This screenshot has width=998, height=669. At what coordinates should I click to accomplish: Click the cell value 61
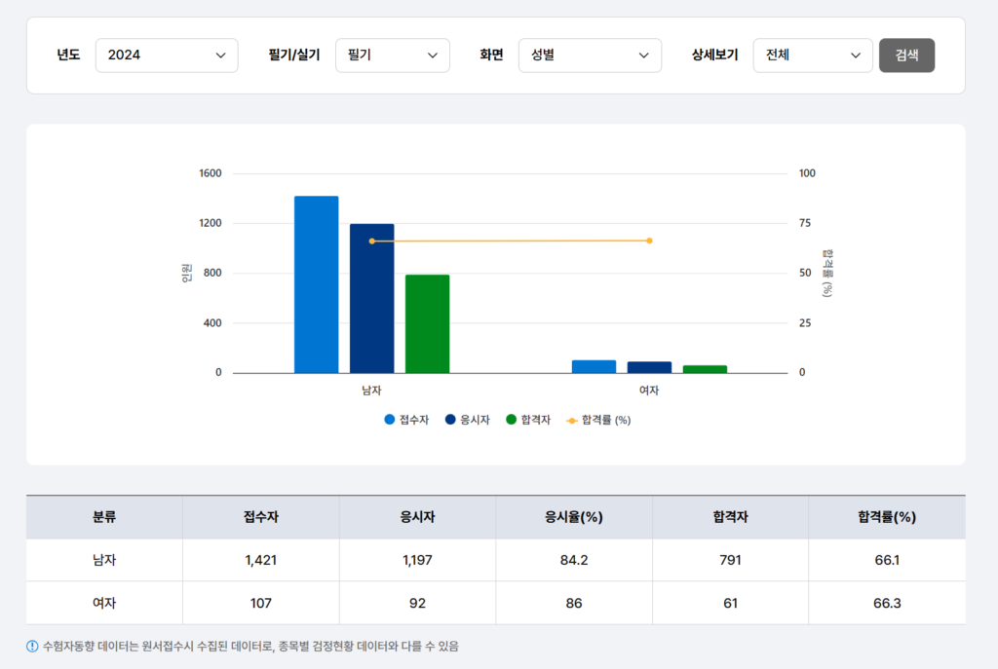[x=731, y=603]
